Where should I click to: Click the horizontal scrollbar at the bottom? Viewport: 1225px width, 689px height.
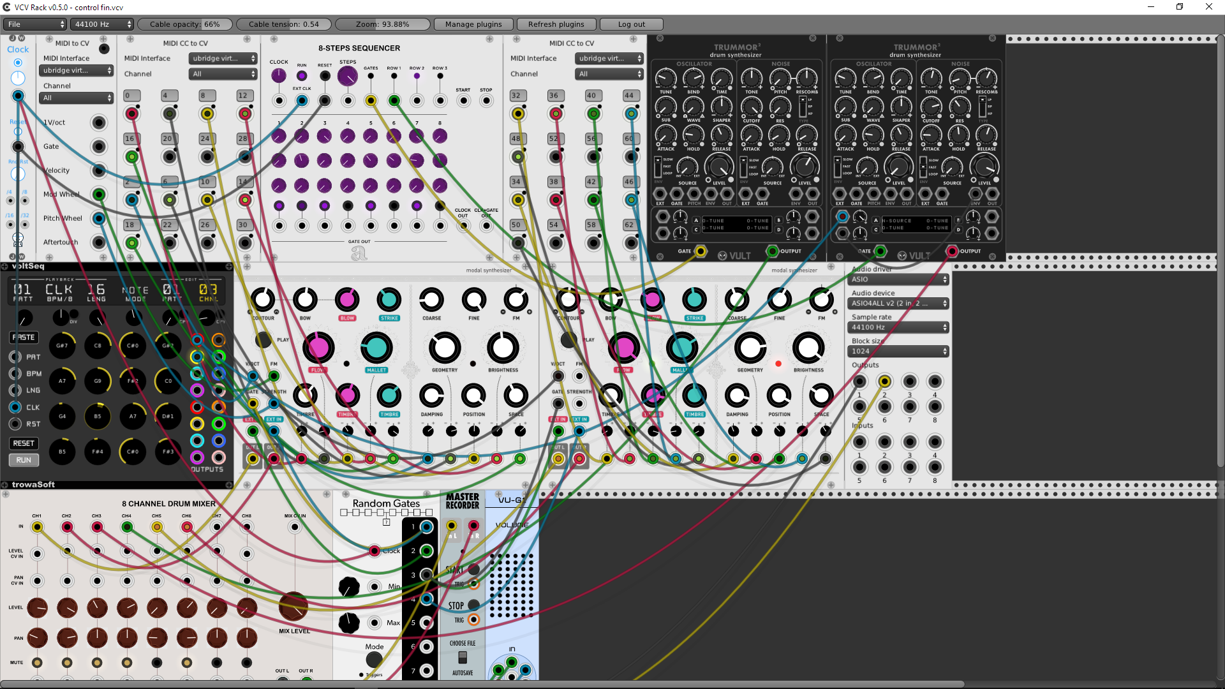click(482, 685)
